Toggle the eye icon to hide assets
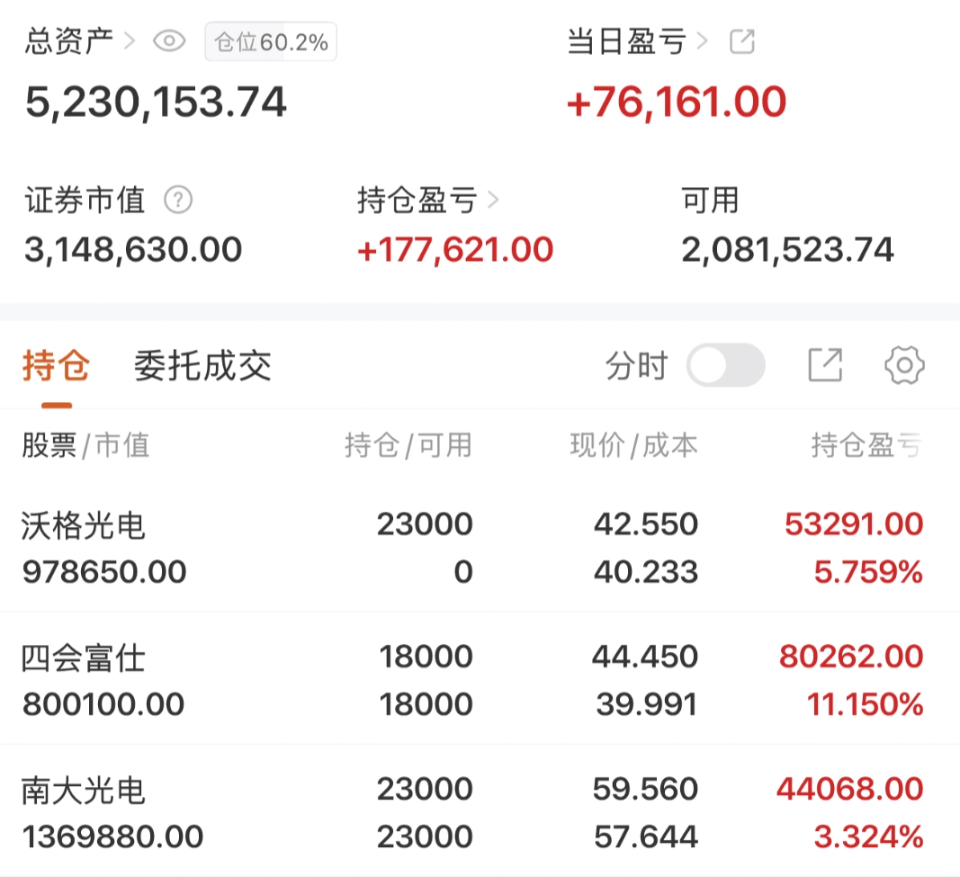Screen dimensions: 960x877 [x=169, y=41]
